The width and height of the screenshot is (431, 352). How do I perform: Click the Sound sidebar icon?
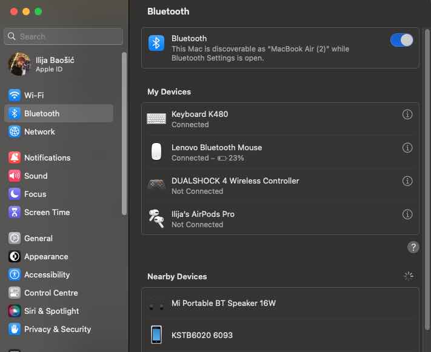pyautogui.click(x=15, y=176)
